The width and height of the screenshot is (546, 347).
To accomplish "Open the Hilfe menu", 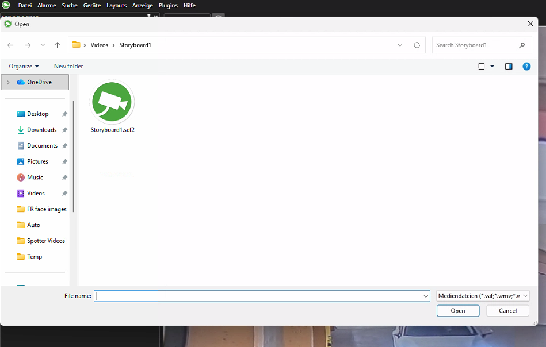I will click(189, 6).
